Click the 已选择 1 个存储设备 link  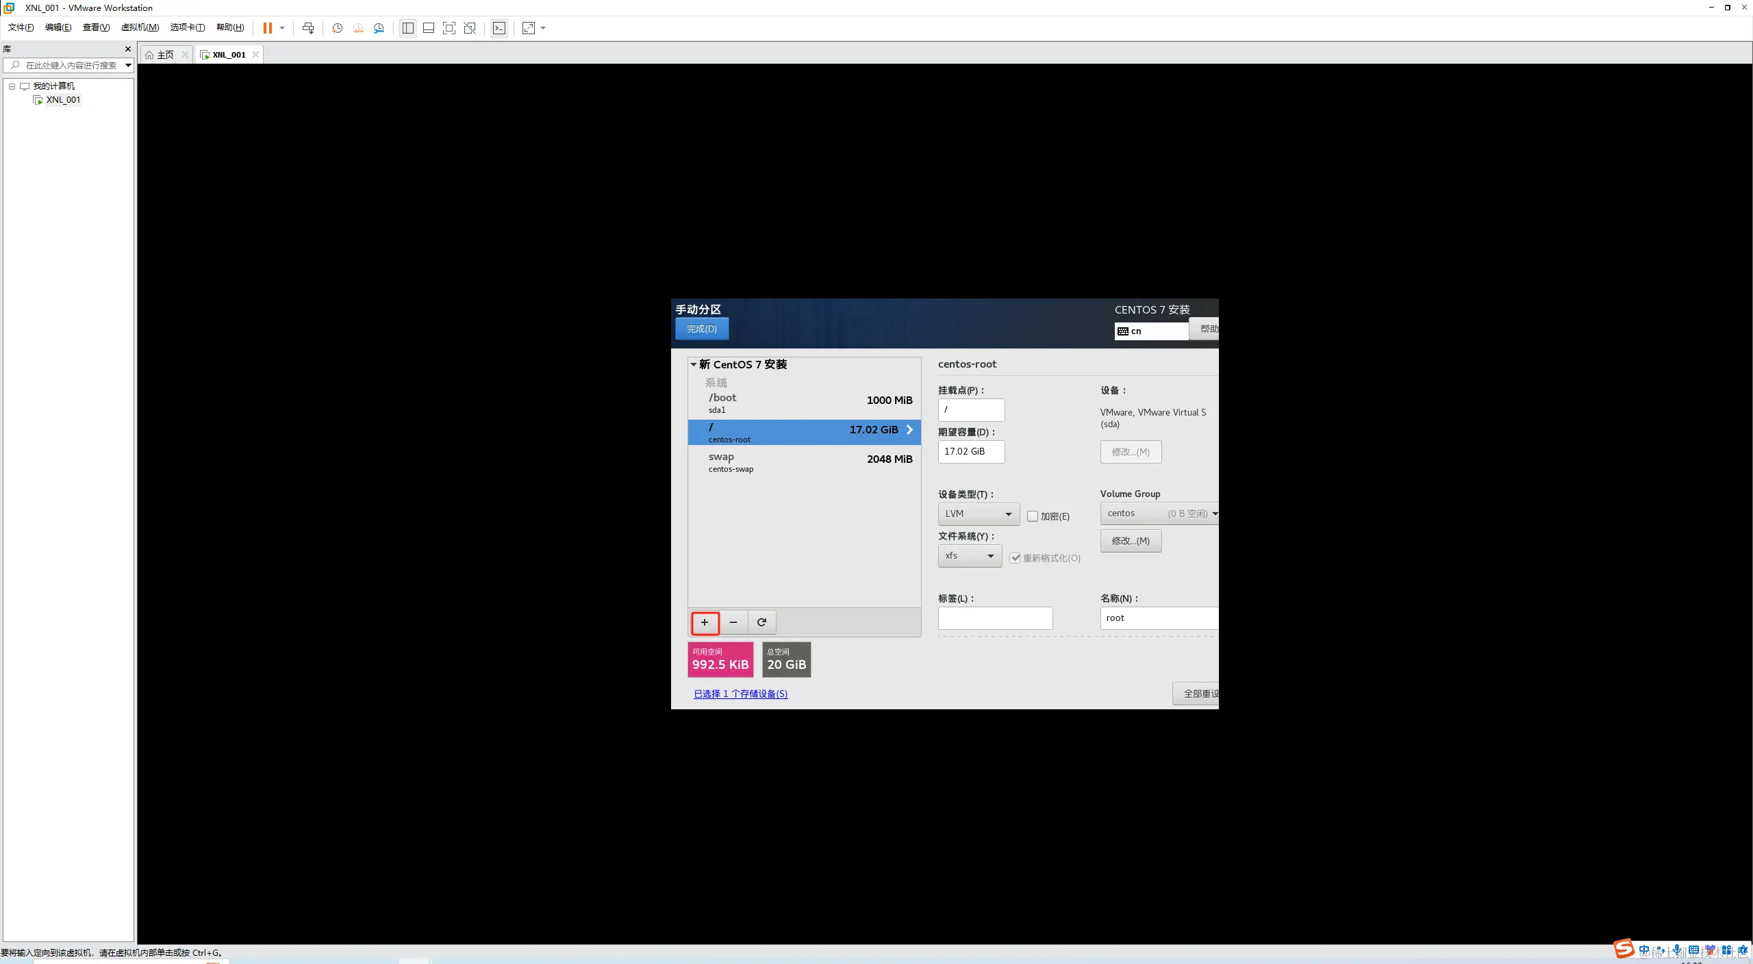[x=740, y=694]
